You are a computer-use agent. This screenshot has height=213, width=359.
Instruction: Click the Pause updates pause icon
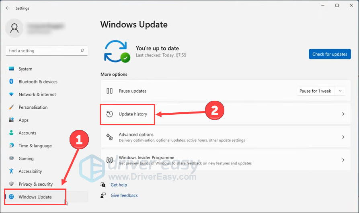coord(109,91)
